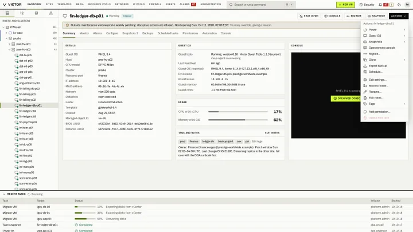
Task: Click the Shut Down button
Action: point(309,16)
